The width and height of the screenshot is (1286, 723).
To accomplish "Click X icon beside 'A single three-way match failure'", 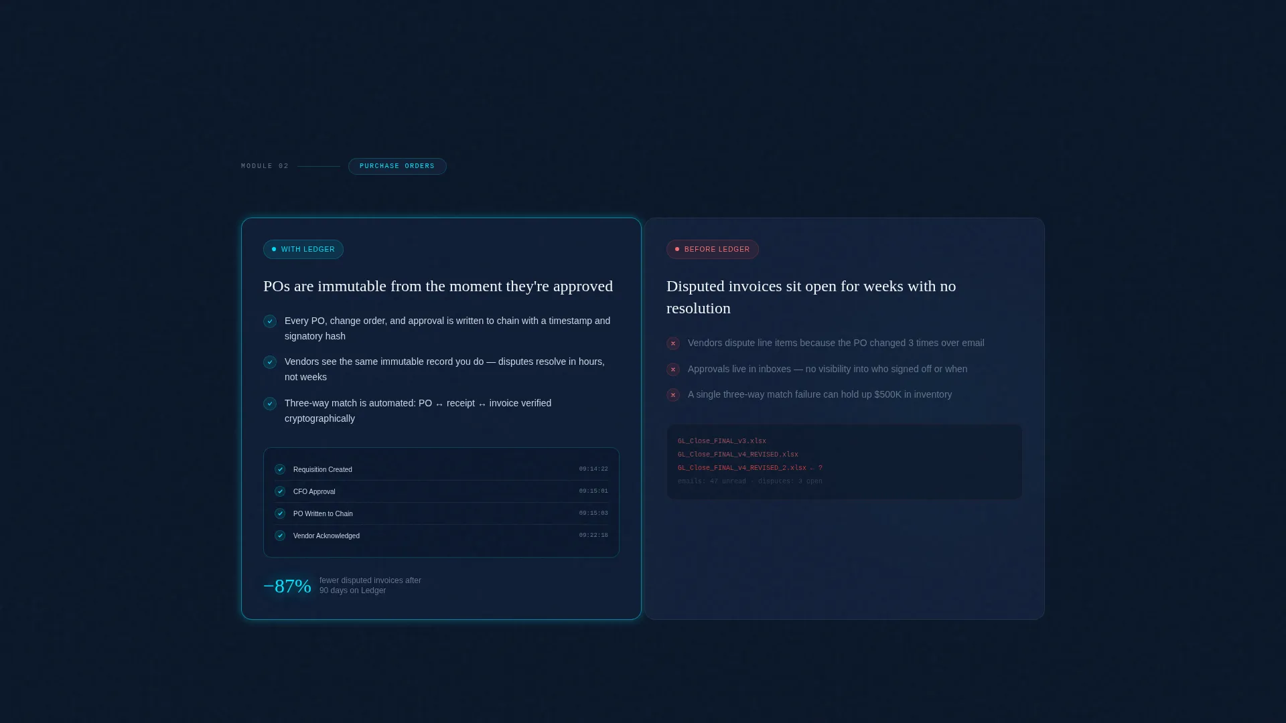I will [x=673, y=395].
